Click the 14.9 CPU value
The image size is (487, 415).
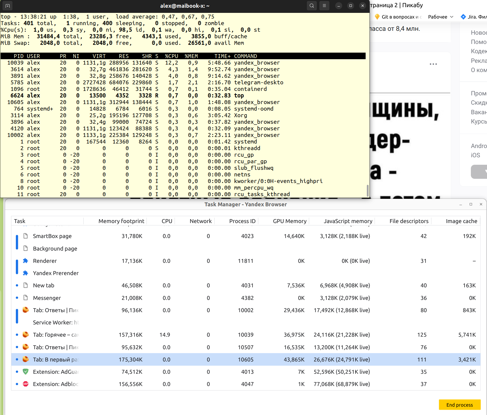[165, 335]
